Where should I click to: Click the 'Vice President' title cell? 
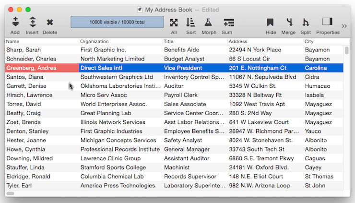(195, 68)
